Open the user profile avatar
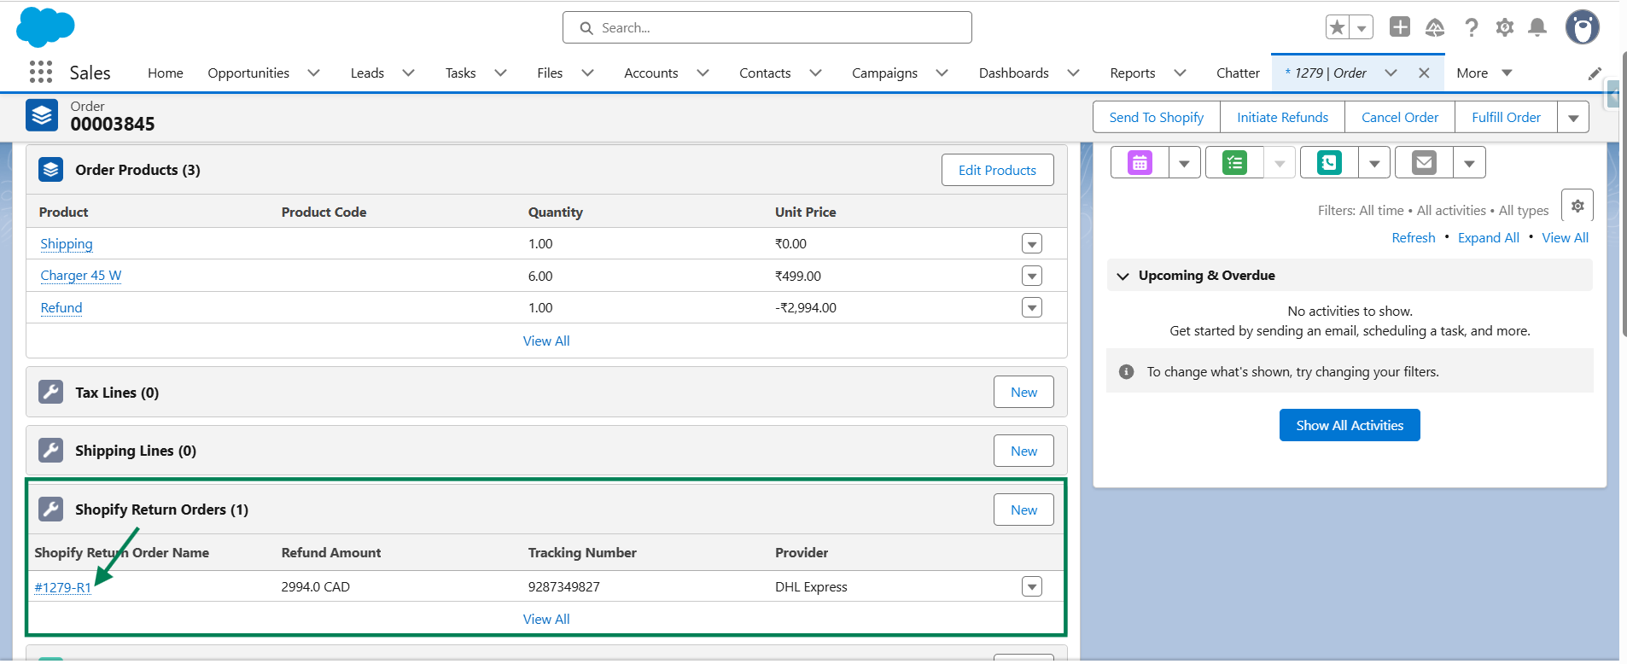 [1583, 27]
